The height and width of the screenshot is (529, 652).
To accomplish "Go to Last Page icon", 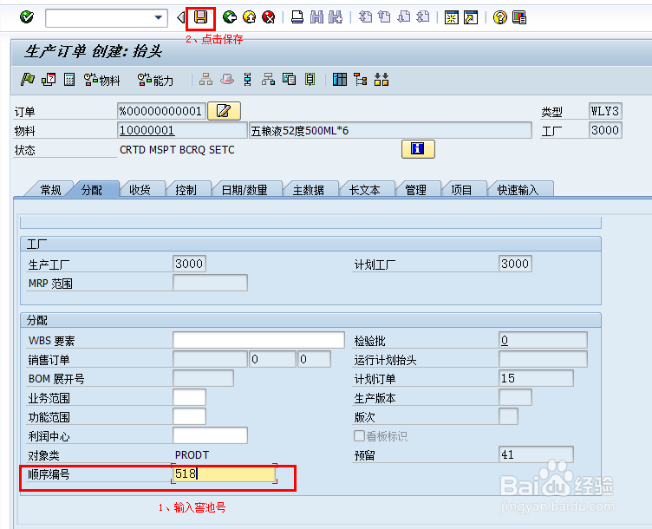I will click(x=423, y=17).
